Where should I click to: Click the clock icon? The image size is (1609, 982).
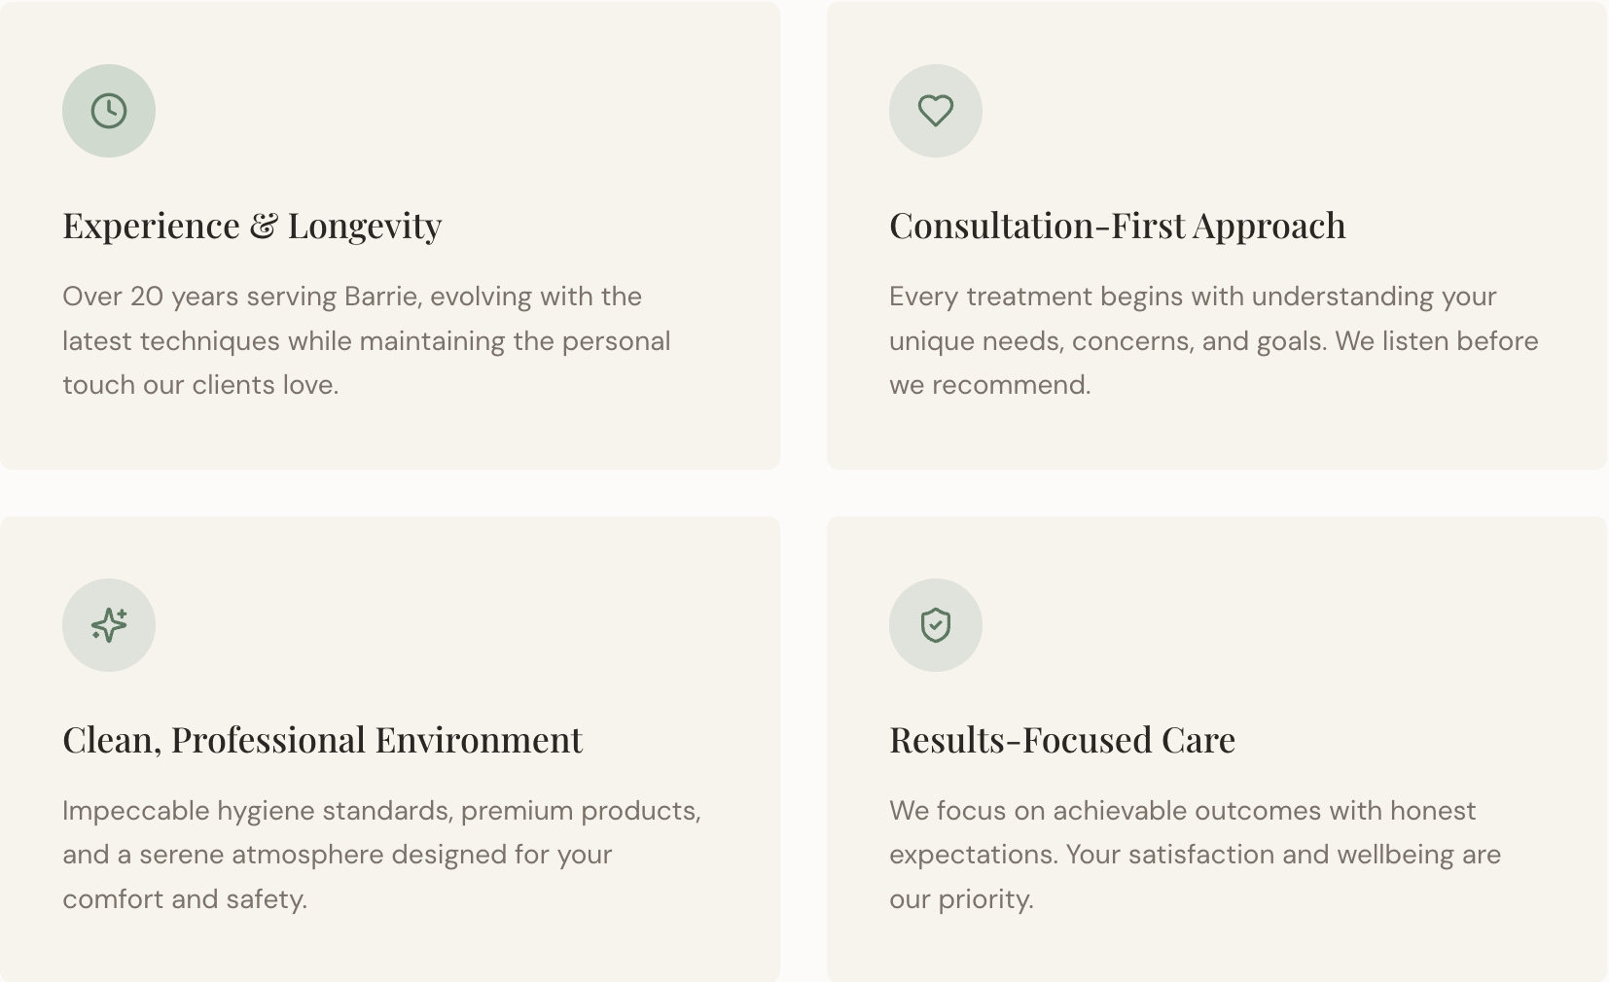pos(109,111)
